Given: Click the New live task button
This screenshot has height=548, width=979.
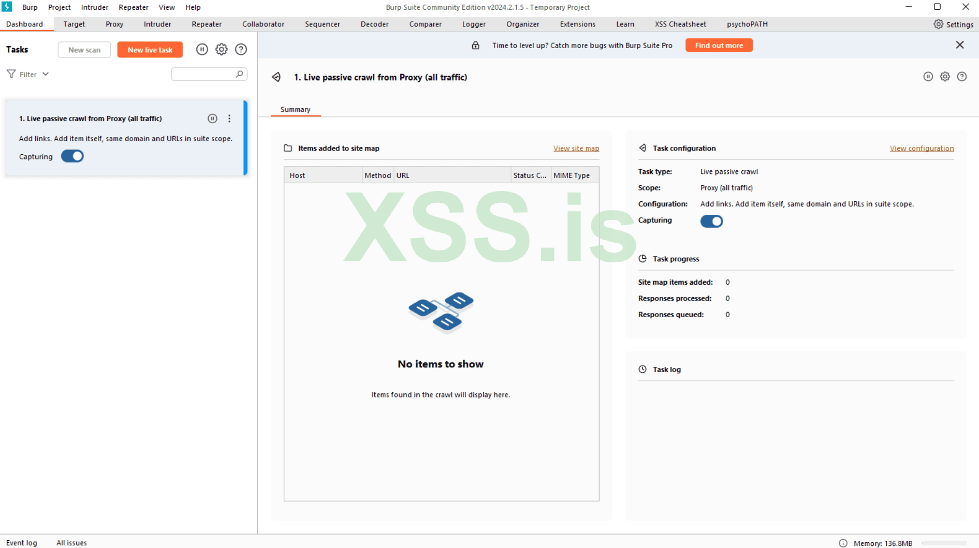Looking at the screenshot, I should [150, 50].
